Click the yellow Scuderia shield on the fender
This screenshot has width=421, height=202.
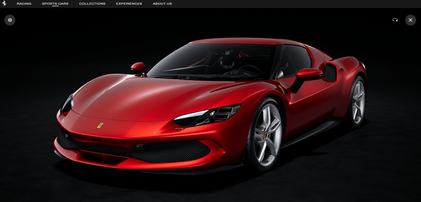pos(281,89)
